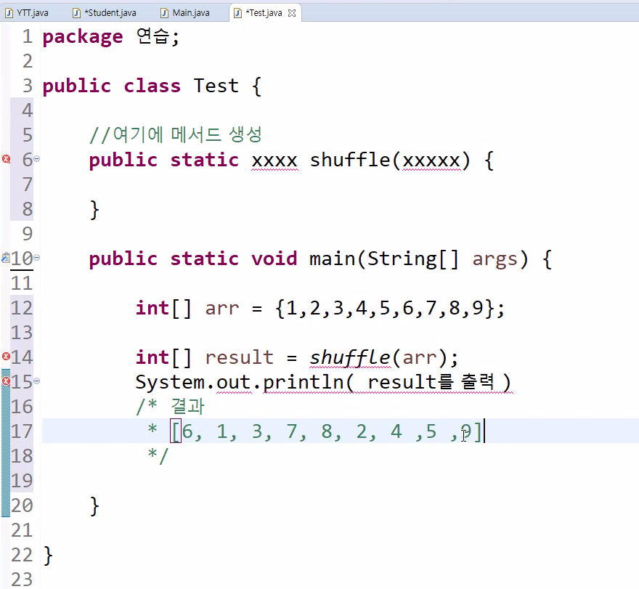The height and width of the screenshot is (589, 639).
Task: Switch to the YTT.java tab
Action: [x=27, y=12]
